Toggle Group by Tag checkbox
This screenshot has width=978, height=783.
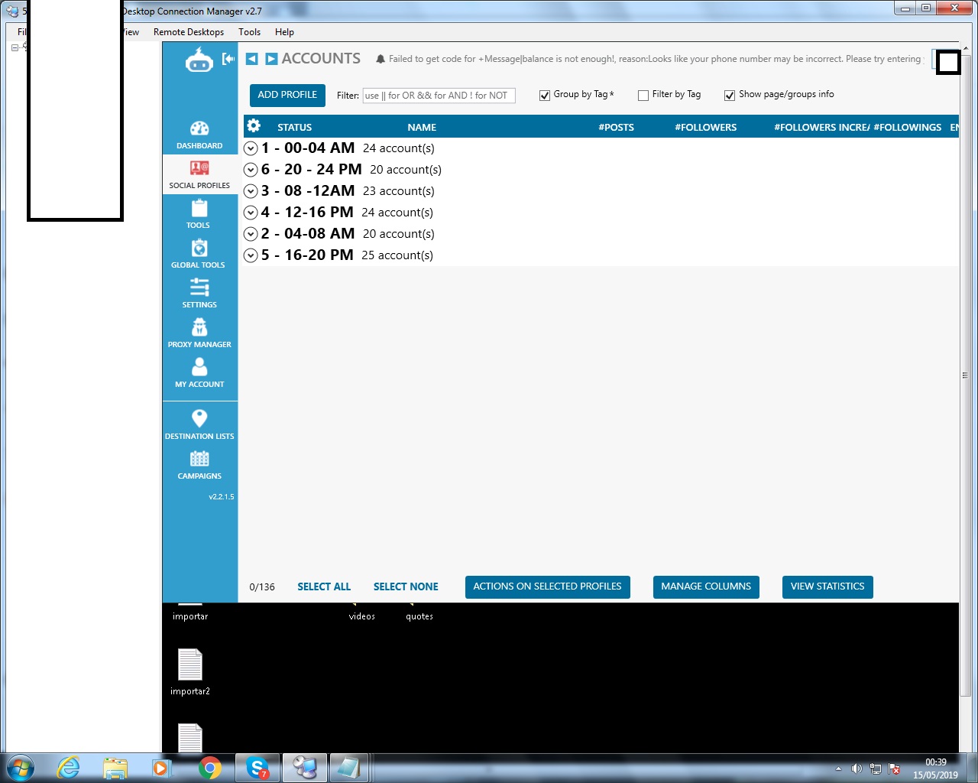(x=545, y=96)
